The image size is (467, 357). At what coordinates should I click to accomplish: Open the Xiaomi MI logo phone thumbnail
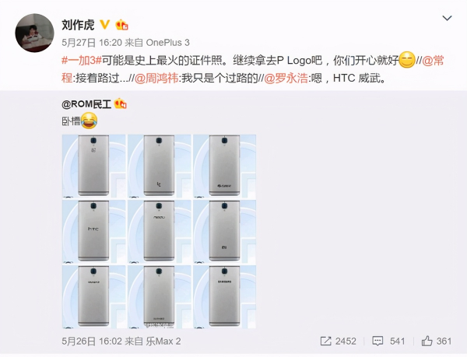225,232
